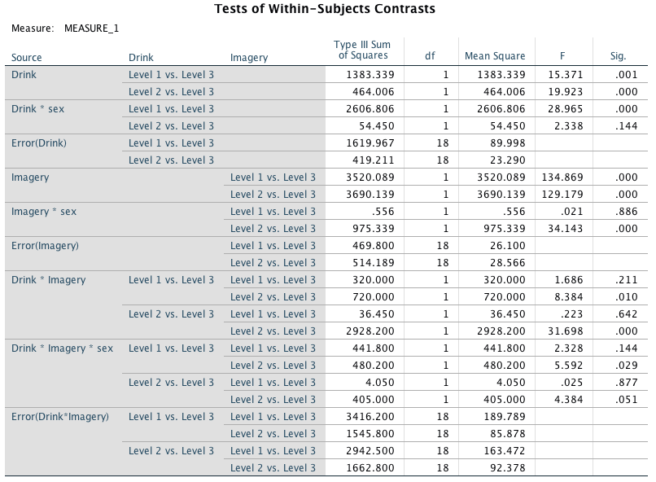Select the "df" column header
This screenshot has height=482, width=656.
coord(431,57)
